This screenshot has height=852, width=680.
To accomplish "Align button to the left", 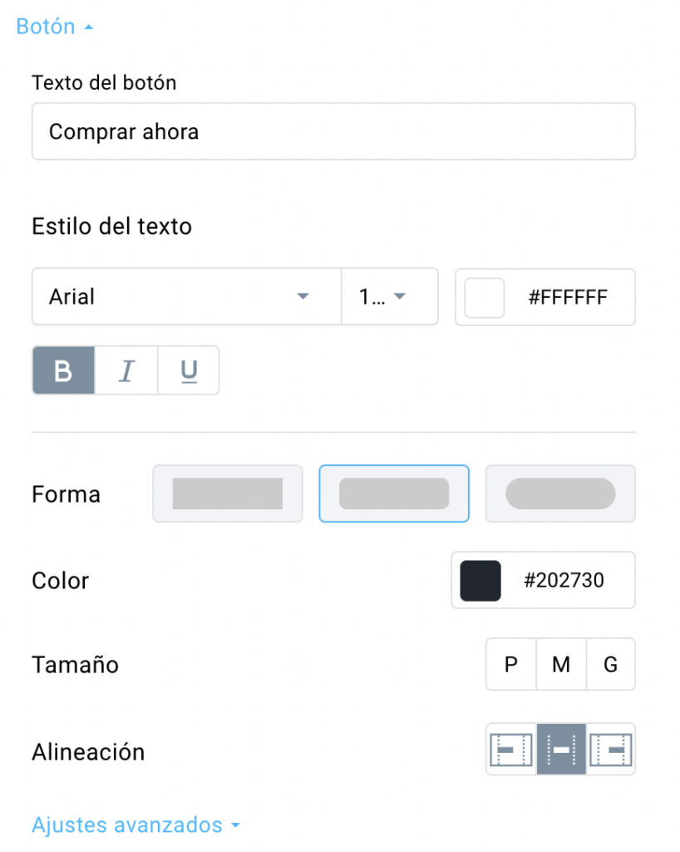I will click(511, 750).
